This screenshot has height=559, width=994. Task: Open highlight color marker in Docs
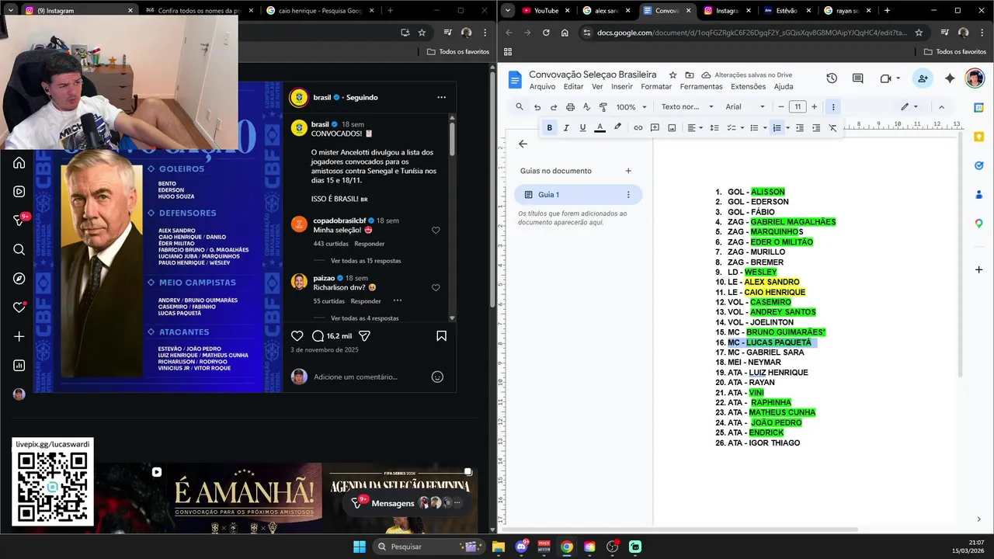pyautogui.click(x=617, y=128)
